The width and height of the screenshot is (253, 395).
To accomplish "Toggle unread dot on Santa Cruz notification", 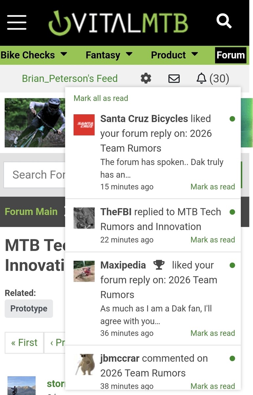I will coord(232,119).
